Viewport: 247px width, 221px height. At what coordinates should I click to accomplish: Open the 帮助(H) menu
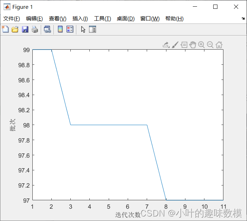pyautogui.click(x=175, y=19)
